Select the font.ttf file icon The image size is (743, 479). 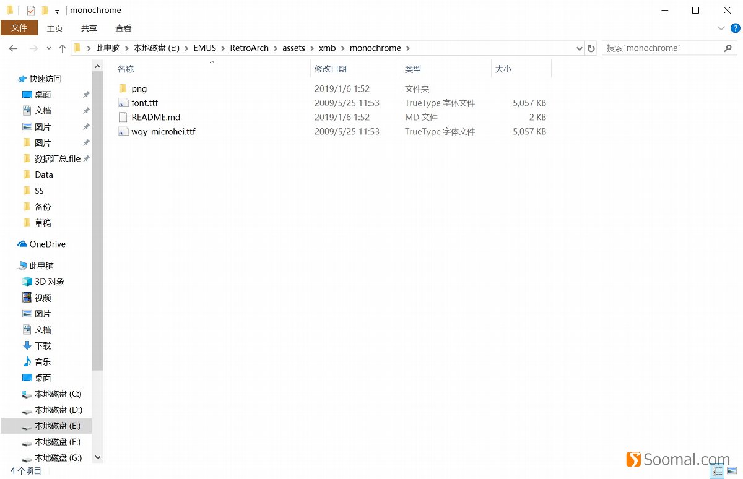(123, 103)
